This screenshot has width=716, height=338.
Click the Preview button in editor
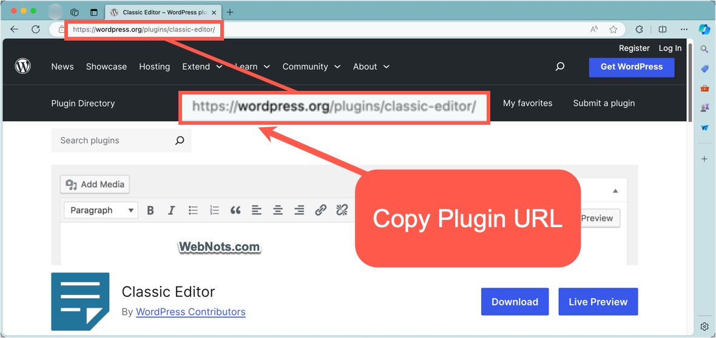point(599,218)
